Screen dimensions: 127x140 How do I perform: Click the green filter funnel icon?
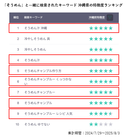point(110,18)
